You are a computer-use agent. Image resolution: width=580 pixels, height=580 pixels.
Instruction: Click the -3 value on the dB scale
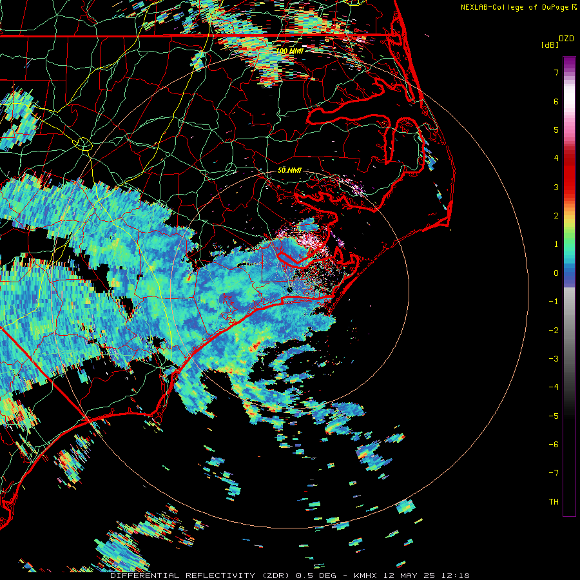point(554,359)
